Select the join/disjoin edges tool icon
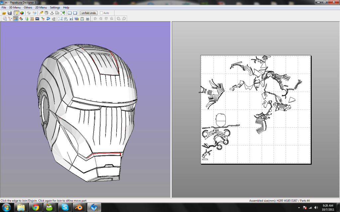 [10, 19]
